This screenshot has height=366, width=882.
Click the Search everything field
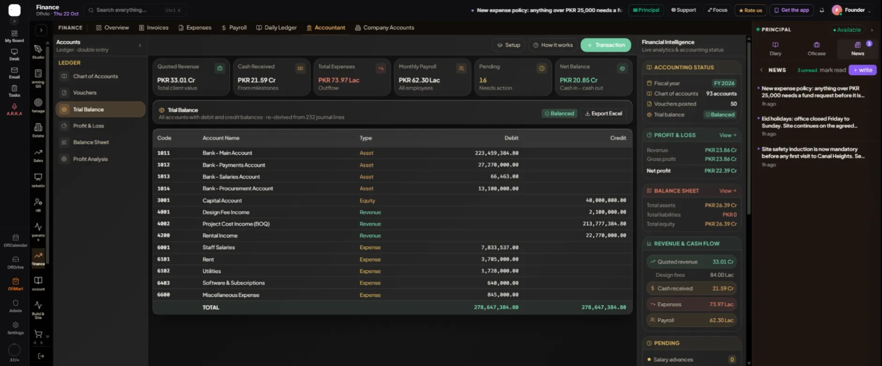click(x=135, y=10)
